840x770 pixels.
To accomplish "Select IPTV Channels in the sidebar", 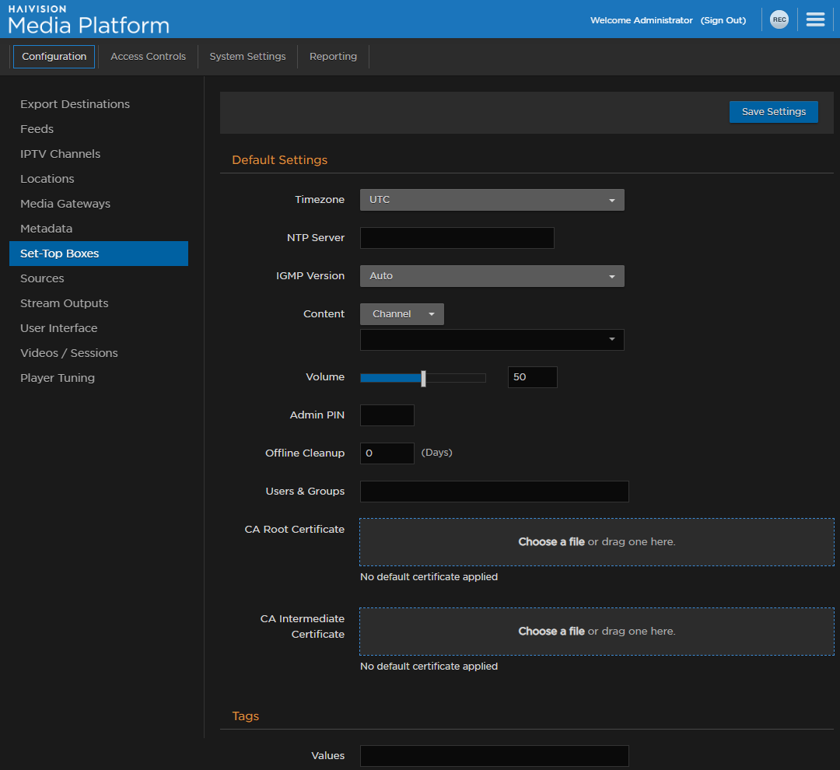I will click(x=60, y=154).
